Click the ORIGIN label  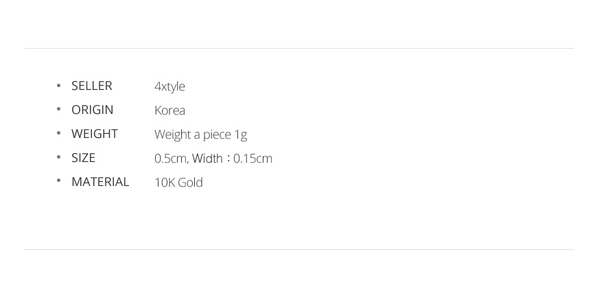coord(93,110)
